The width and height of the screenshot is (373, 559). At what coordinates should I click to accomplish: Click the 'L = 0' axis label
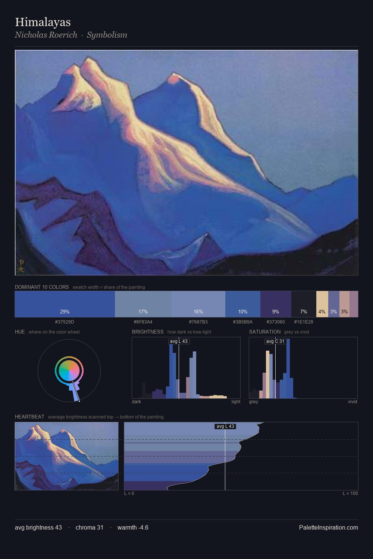coord(129,493)
